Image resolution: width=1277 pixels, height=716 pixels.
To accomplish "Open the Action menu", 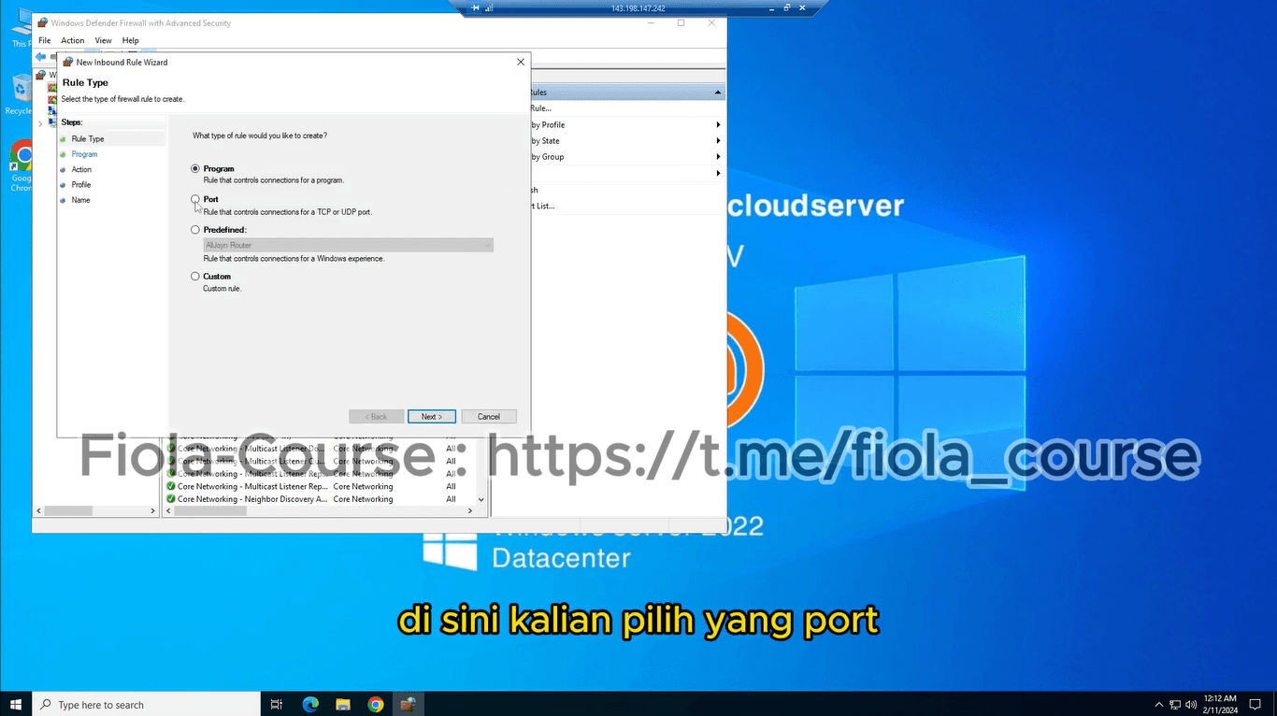I will pyautogui.click(x=73, y=41).
